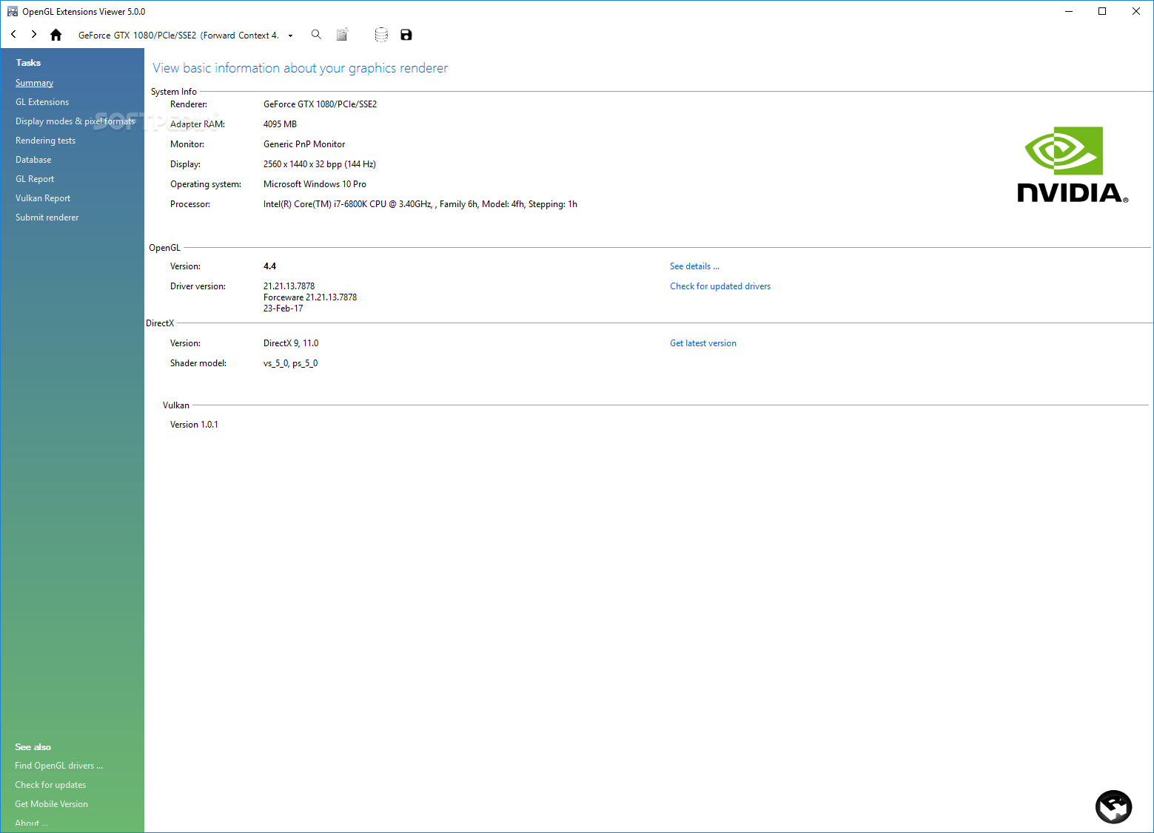The height and width of the screenshot is (833, 1154).
Task: Expand the renderer selection dropdown arrow
Action: pos(290,36)
